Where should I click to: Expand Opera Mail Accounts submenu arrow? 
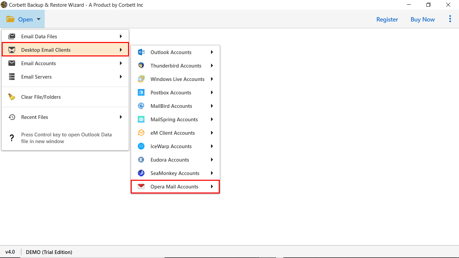212,186
